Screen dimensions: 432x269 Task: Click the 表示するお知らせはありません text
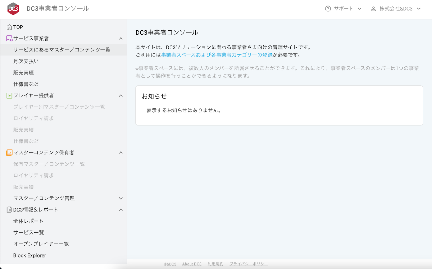point(184,110)
